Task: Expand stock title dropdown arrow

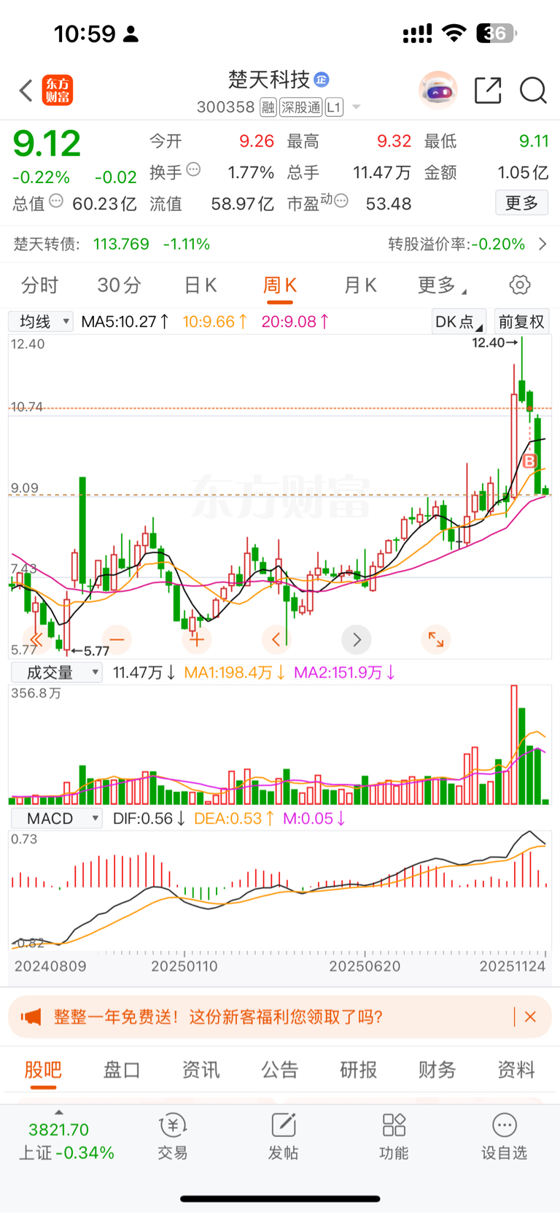Action: pos(357,107)
